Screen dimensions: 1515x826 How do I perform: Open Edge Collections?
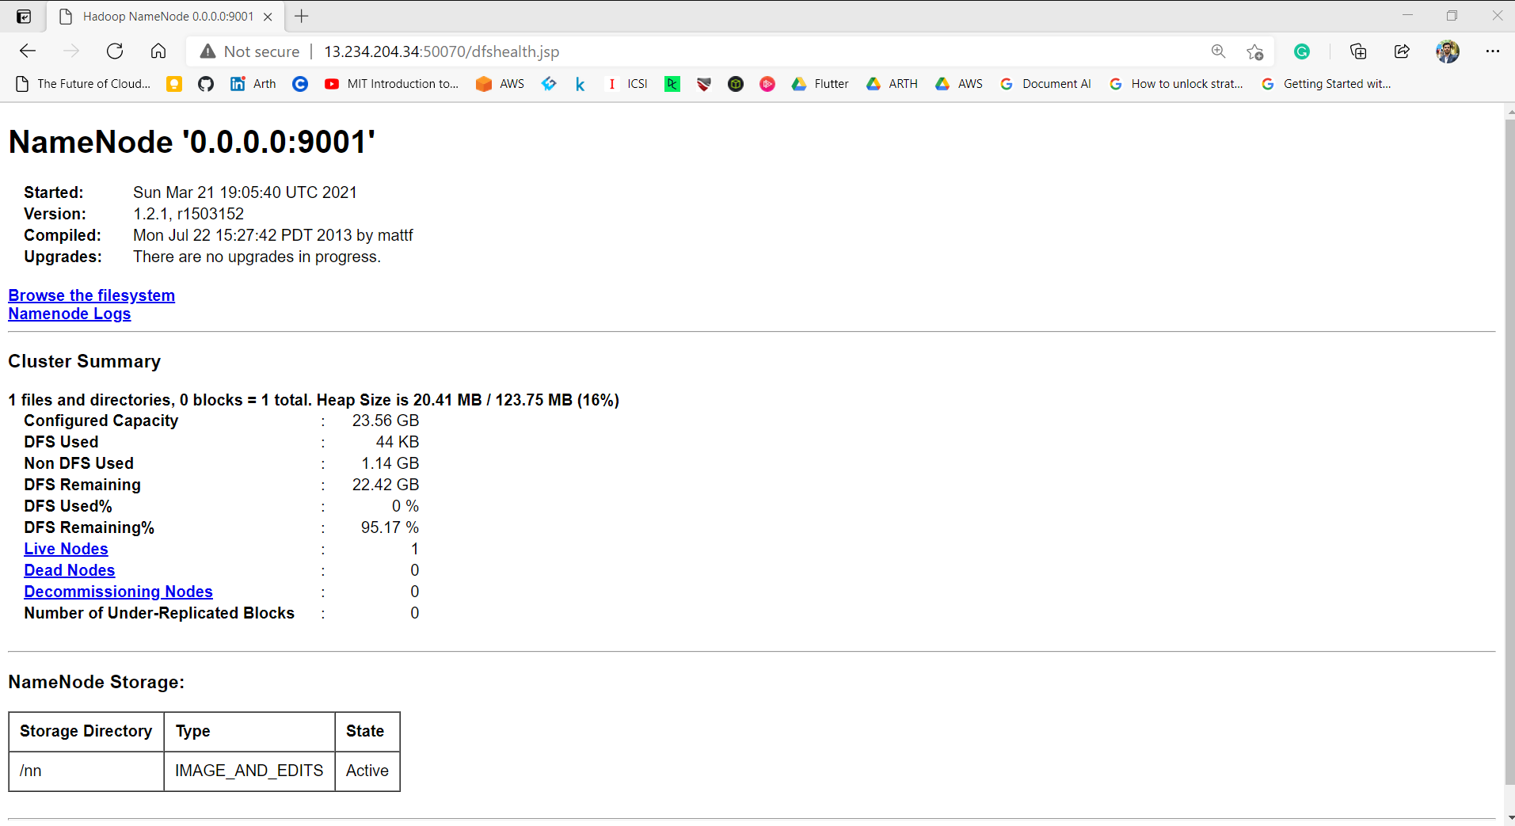coord(1358,51)
